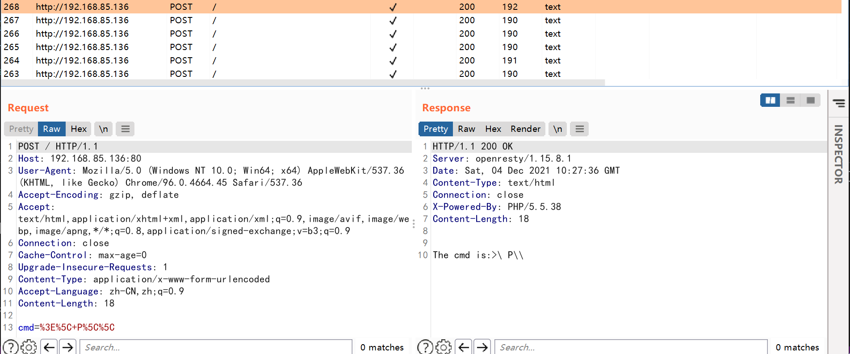
Task: Switch the response view to Render tab
Action: [x=525, y=129]
